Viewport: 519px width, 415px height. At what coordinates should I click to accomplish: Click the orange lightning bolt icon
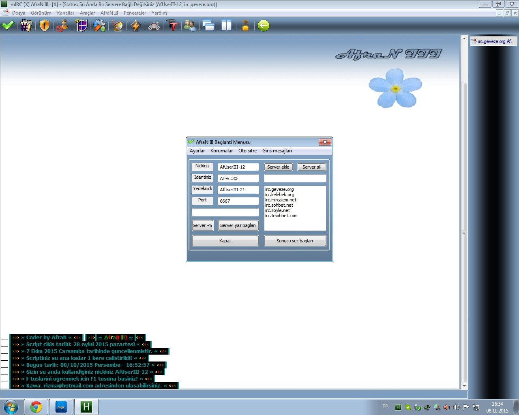coord(136,26)
